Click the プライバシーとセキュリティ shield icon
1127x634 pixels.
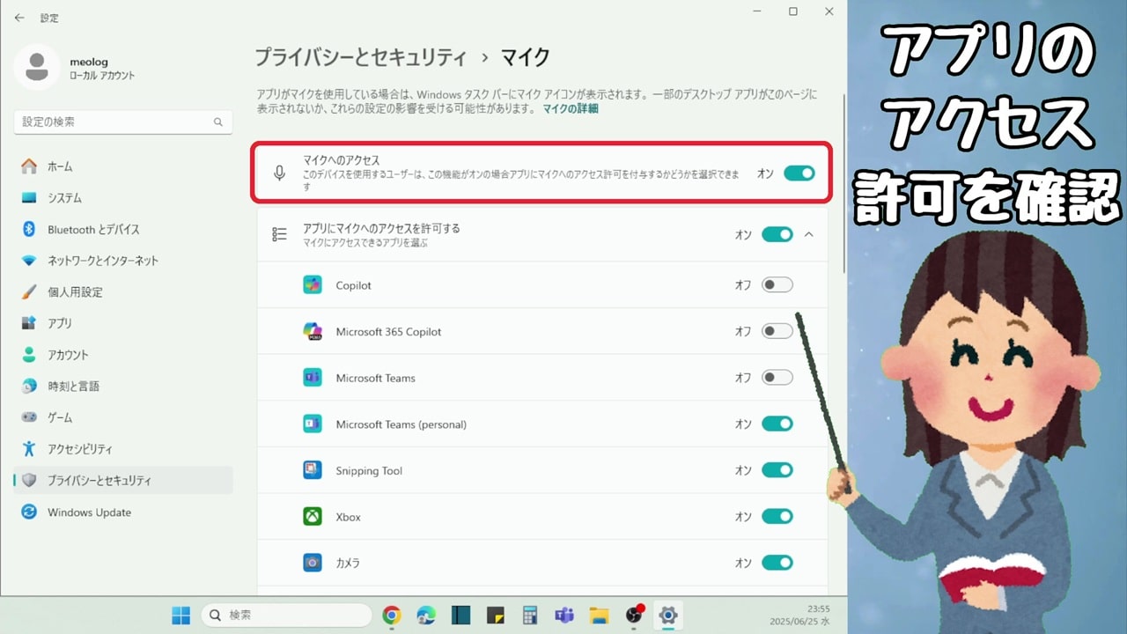click(x=29, y=480)
